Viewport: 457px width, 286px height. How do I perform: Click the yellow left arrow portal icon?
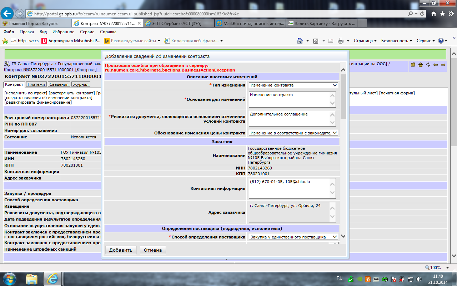[436, 65]
